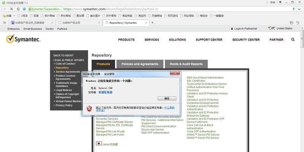The image size is (304, 152).
Task: Open Managed PKI Lite Public link
Action: tap(110, 135)
